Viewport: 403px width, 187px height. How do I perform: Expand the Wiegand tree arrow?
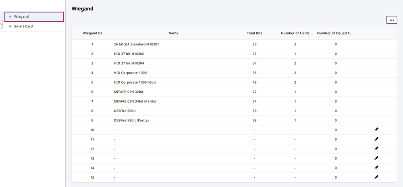(x=10, y=16)
